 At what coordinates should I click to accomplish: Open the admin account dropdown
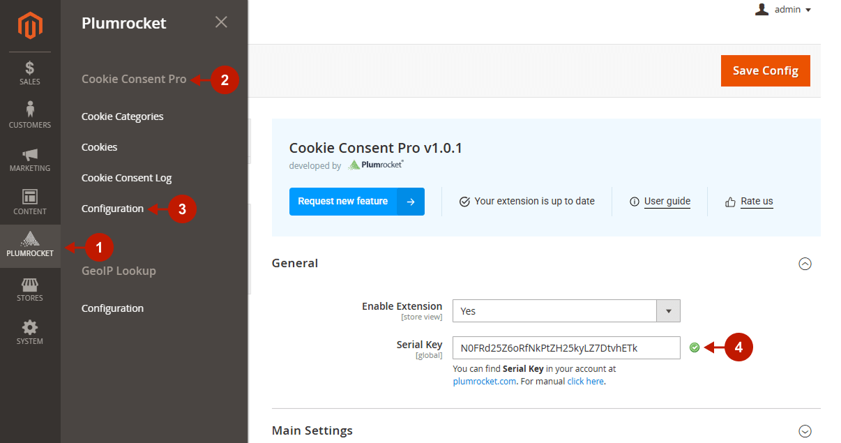(x=784, y=10)
